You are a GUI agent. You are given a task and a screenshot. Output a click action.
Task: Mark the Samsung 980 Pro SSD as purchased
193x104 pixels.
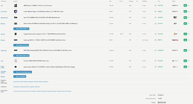(x=156, y=40)
